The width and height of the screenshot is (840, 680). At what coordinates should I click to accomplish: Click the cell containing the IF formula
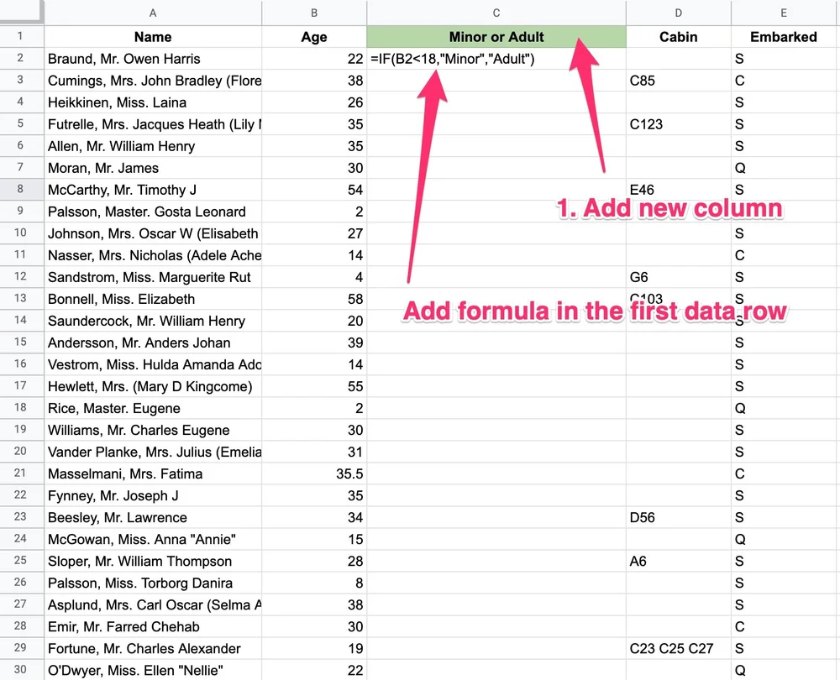[470, 59]
